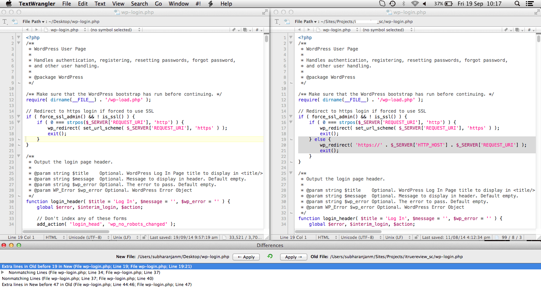Open the #! shebang menu
Image resolution: width=541 pixels, height=292 pixels.
[x=198, y=4]
